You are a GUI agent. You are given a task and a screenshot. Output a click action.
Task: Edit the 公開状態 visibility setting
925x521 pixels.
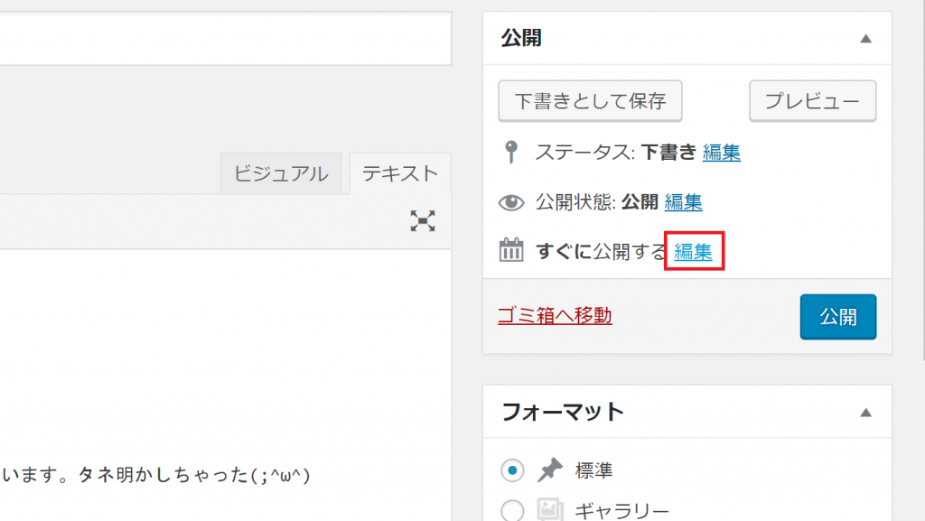click(683, 202)
